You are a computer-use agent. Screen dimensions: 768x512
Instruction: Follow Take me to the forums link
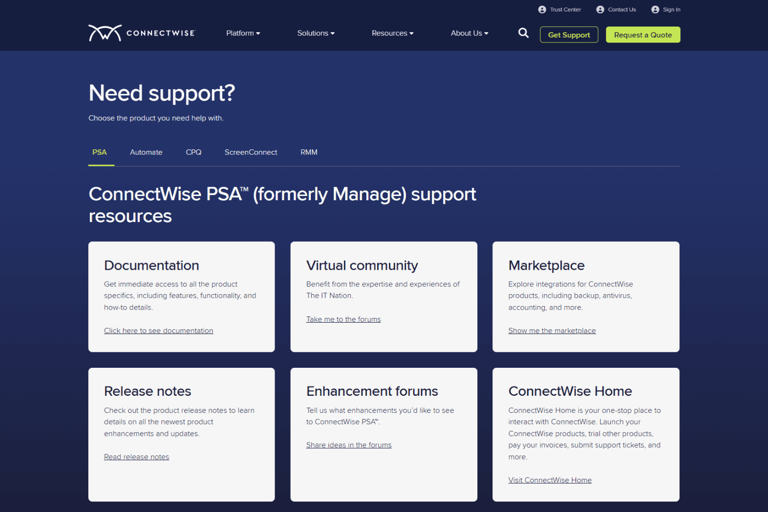[x=344, y=320]
